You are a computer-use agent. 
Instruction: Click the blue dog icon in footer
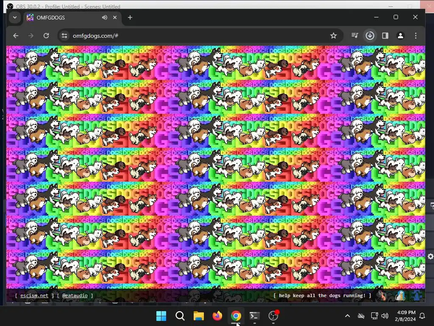(x=416, y=295)
